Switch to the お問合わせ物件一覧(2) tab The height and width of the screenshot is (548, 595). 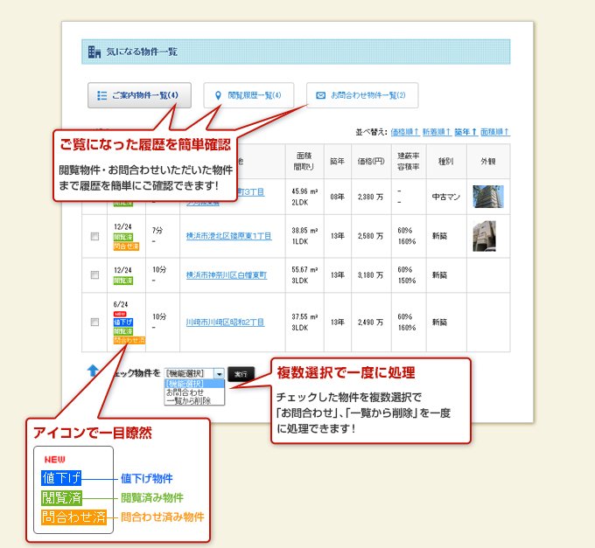(362, 95)
